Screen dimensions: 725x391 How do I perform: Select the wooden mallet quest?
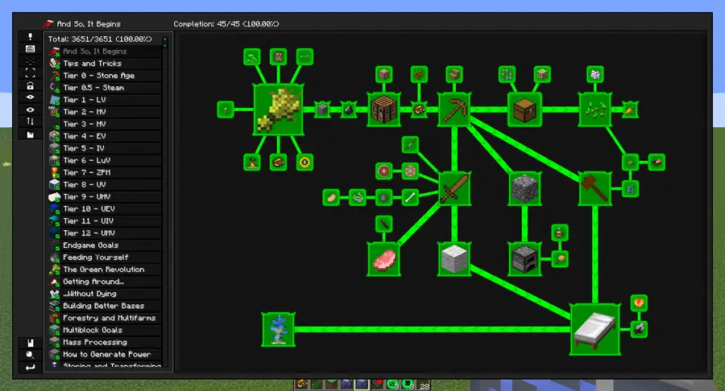595,188
